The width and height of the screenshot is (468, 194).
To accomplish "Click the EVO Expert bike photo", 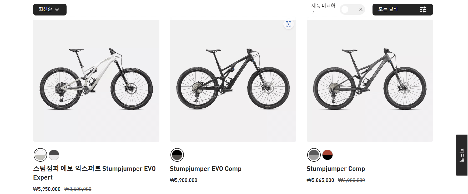I will coord(96,81).
